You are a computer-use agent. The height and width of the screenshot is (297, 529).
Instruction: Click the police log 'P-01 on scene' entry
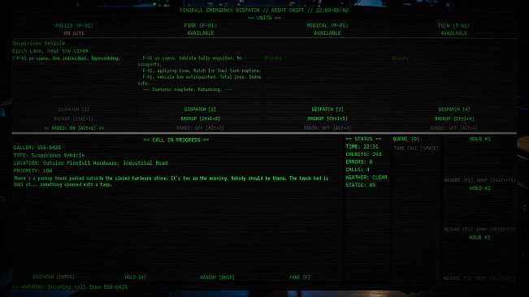tap(66, 58)
